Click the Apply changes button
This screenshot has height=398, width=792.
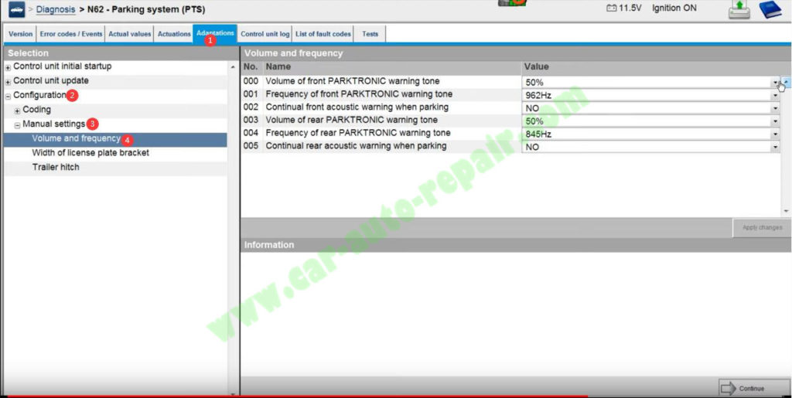click(x=762, y=227)
